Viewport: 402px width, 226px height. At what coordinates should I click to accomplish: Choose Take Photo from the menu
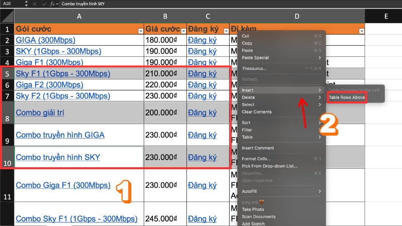tap(281, 209)
